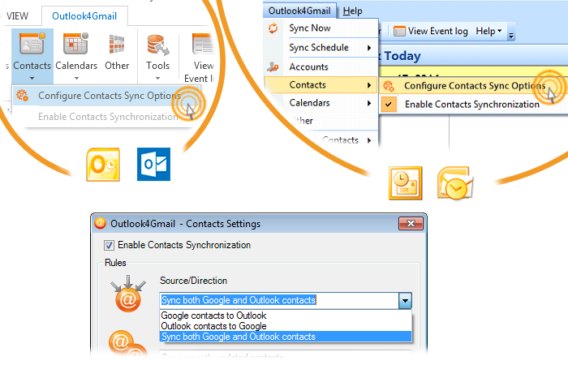Expand the Calendars ribbon dropdown arrow
The height and width of the screenshot is (365, 568).
76,78
